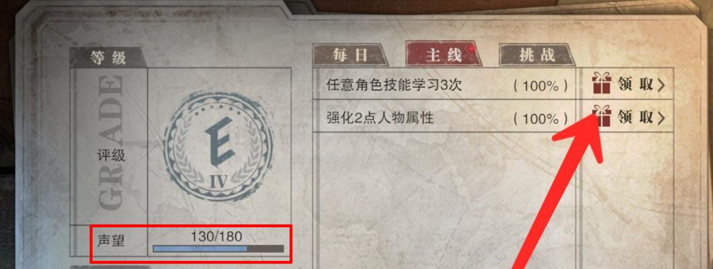The height and width of the screenshot is (269, 713).
Task: Click the 100% progress of skill learning quest
Action: coord(541,86)
